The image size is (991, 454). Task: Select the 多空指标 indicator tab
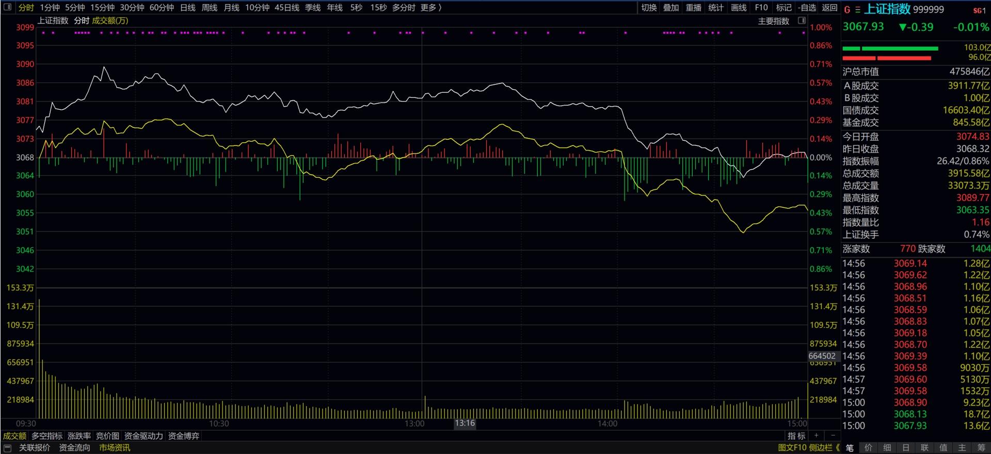coord(47,436)
